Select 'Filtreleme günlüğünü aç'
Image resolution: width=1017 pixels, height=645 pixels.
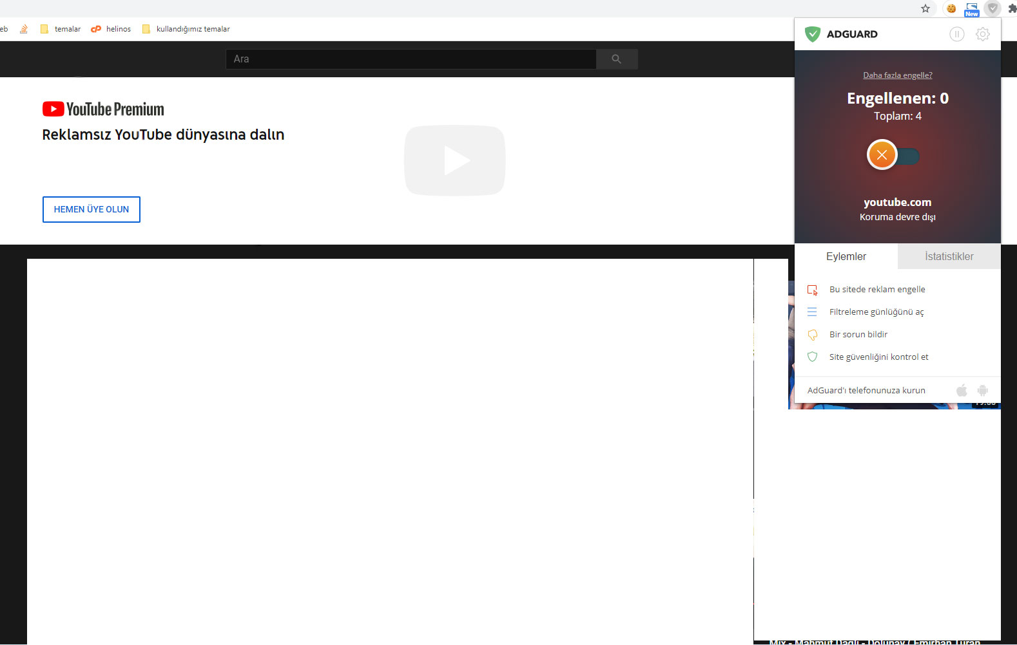[877, 312]
